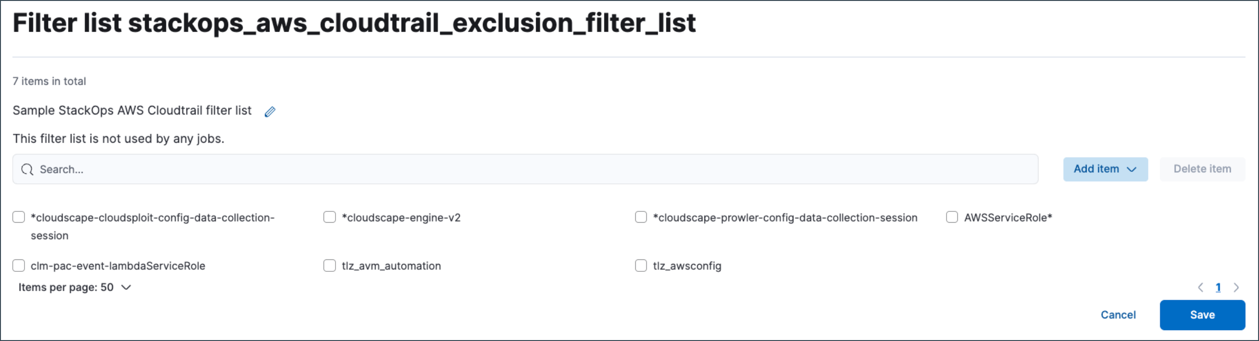Screen dimensions: 1259x341
Task: Open the chevron next to Add item
Action: pyautogui.click(x=1131, y=170)
